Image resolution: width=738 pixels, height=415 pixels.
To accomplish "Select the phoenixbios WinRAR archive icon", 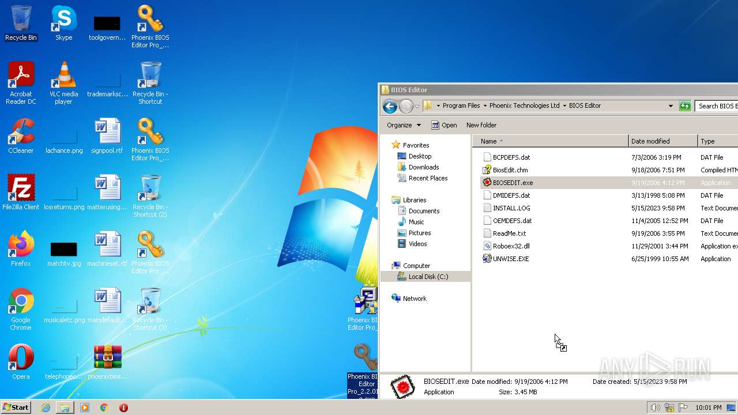I will (107, 362).
